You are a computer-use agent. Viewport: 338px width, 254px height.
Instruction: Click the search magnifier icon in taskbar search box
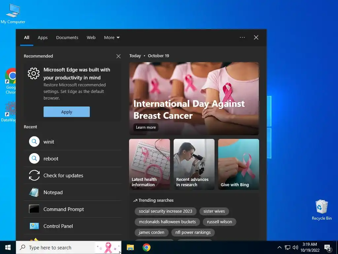[x=22, y=247]
